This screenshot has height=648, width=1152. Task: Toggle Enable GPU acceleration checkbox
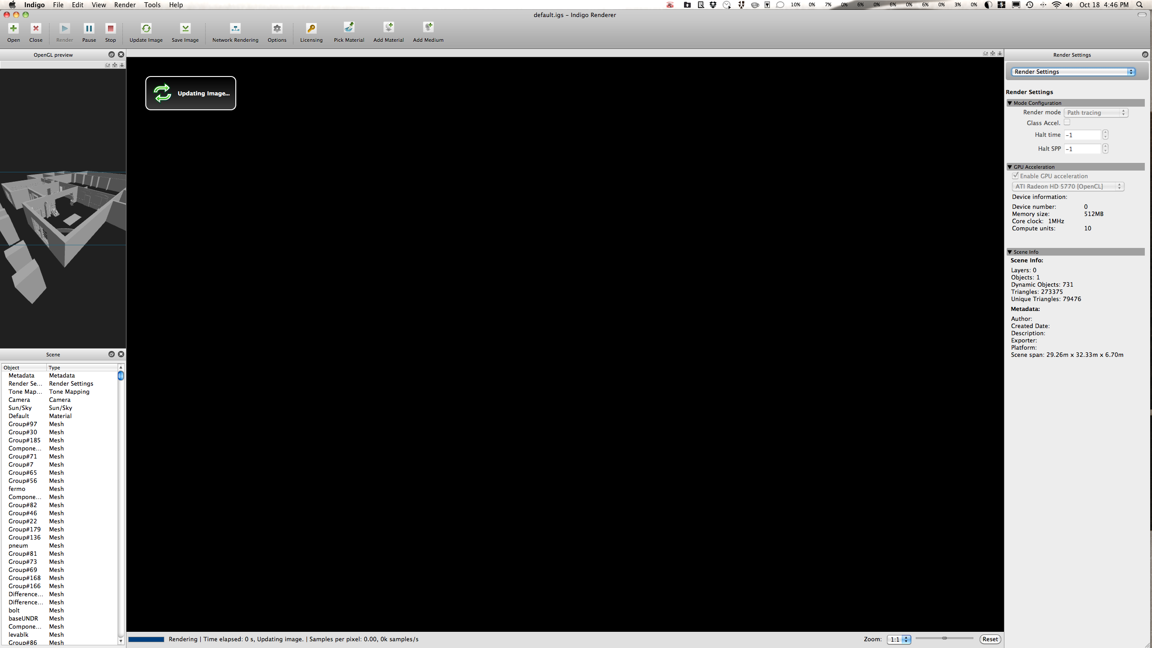coord(1015,175)
